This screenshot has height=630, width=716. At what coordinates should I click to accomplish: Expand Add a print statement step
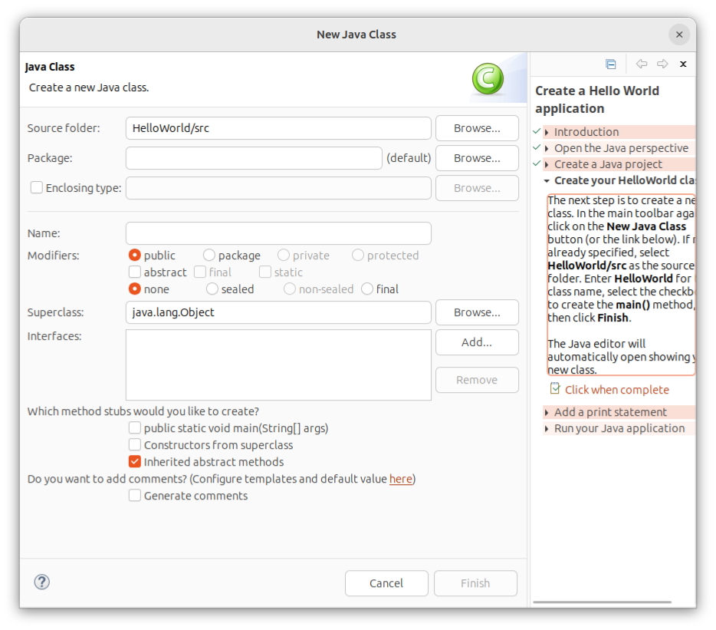pyautogui.click(x=547, y=412)
